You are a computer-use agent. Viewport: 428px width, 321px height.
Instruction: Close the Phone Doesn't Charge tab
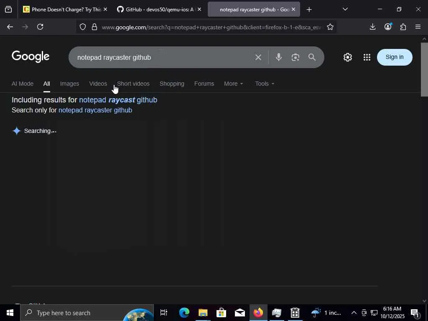(x=105, y=9)
